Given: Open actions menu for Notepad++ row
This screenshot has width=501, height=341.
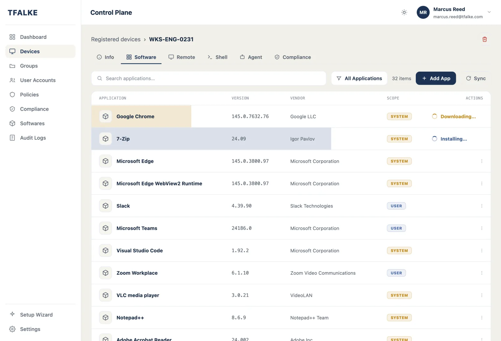Looking at the screenshot, I should (x=482, y=317).
